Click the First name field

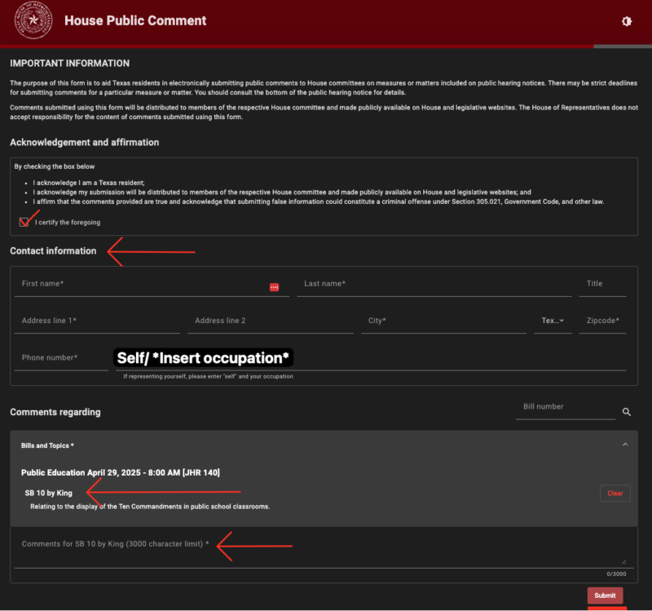pyautogui.click(x=139, y=284)
